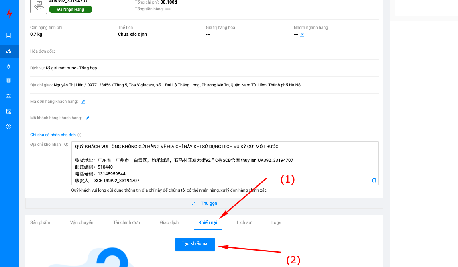This screenshot has width=458, height=267.
Task: Copy the warehouse address to clipboard
Action: pos(374,181)
